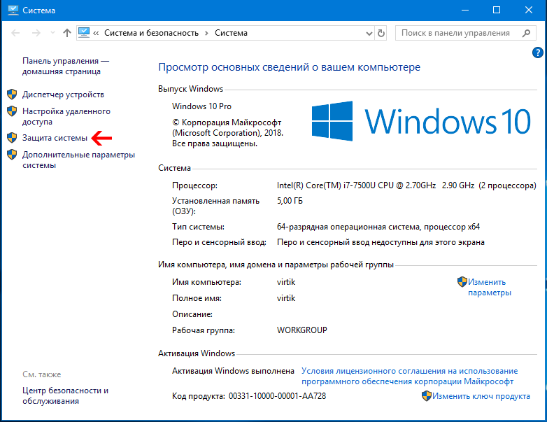The width and height of the screenshot is (547, 422).
Task: Select the Windows 10 Pro edition text
Action: click(x=201, y=106)
